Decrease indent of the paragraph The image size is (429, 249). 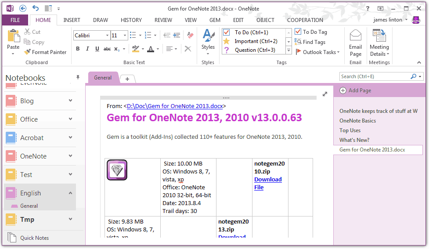166,35
